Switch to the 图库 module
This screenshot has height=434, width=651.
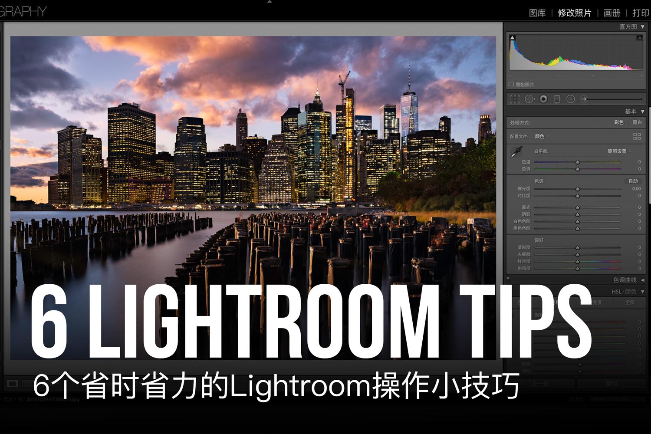pos(537,13)
